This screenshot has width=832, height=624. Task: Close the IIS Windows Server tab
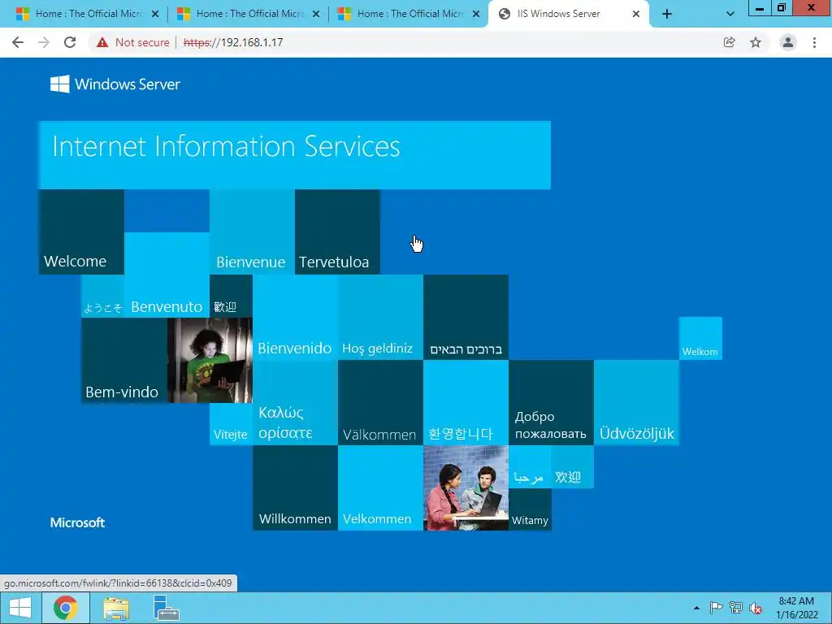tap(636, 15)
